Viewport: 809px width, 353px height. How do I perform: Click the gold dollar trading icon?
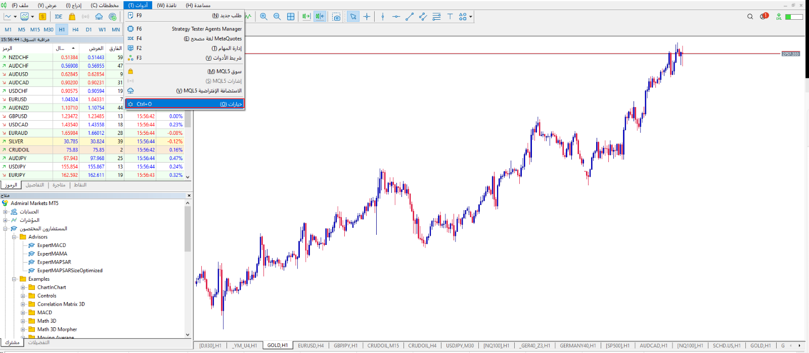point(42,17)
